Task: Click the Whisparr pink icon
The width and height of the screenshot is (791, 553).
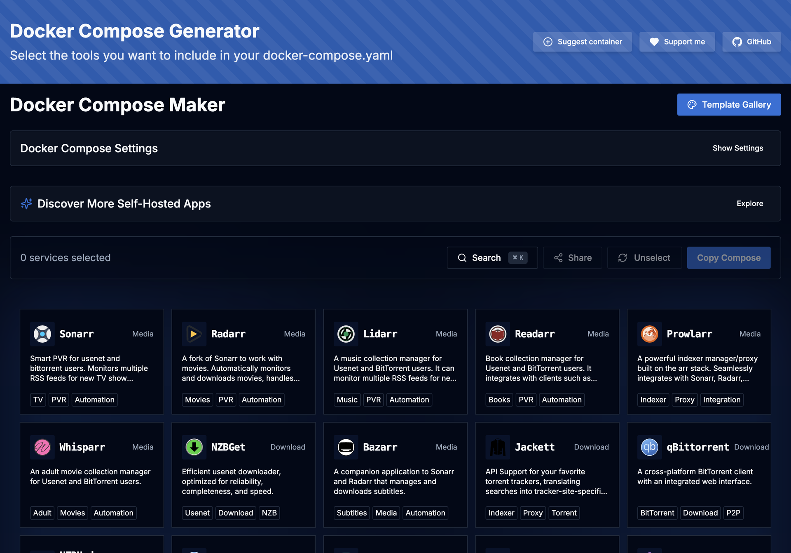Action: tap(42, 447)
